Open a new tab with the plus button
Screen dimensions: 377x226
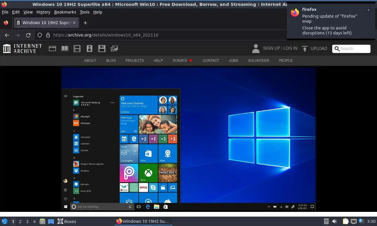tap(85, 23)
